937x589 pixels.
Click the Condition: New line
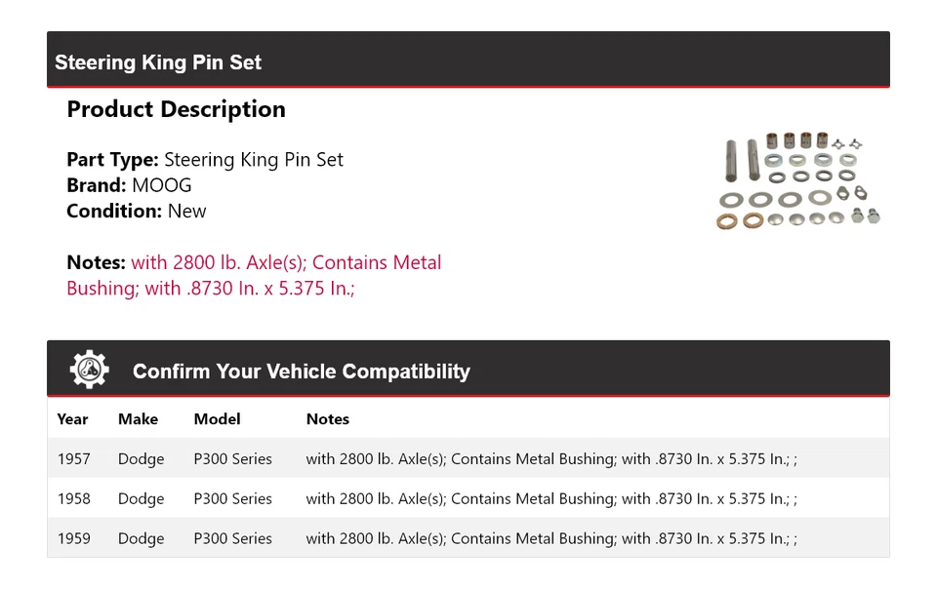point(137,211)
